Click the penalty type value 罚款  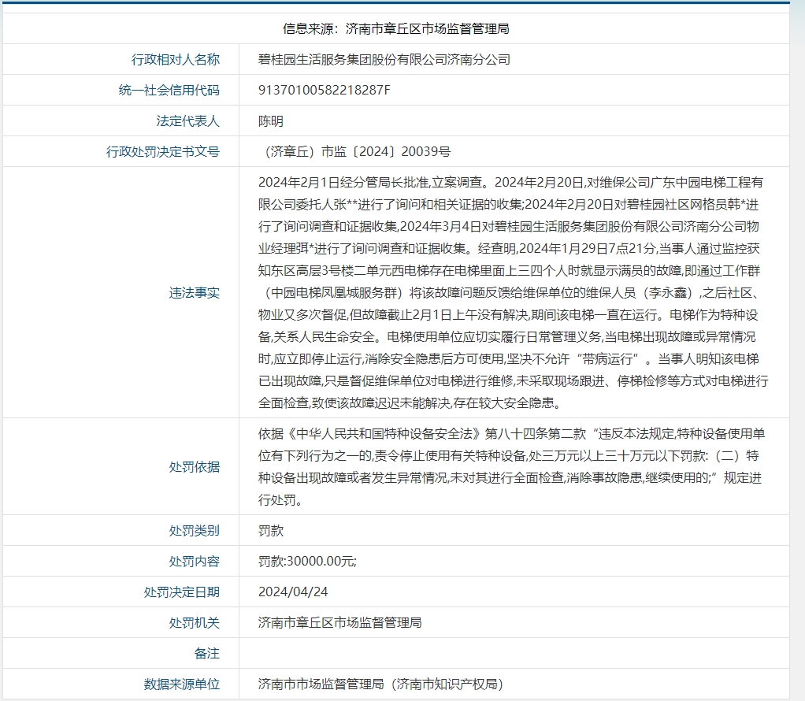click(x=270, y=531)
